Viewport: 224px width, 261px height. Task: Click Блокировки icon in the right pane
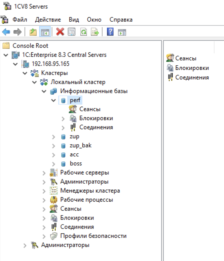[170, 68]
